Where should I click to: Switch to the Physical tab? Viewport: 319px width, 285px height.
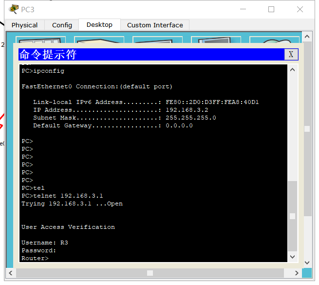tap(24, 25)
